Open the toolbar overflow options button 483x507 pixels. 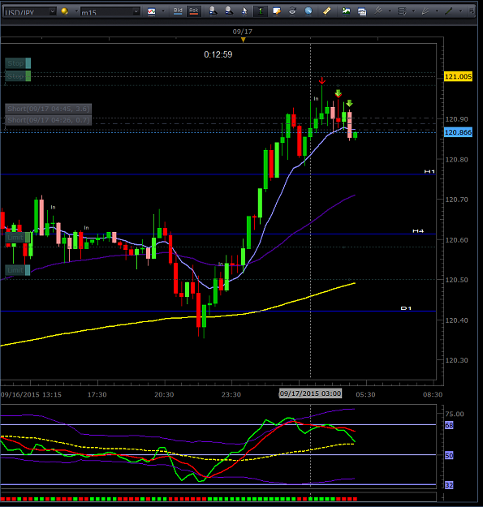click(472, 11)
